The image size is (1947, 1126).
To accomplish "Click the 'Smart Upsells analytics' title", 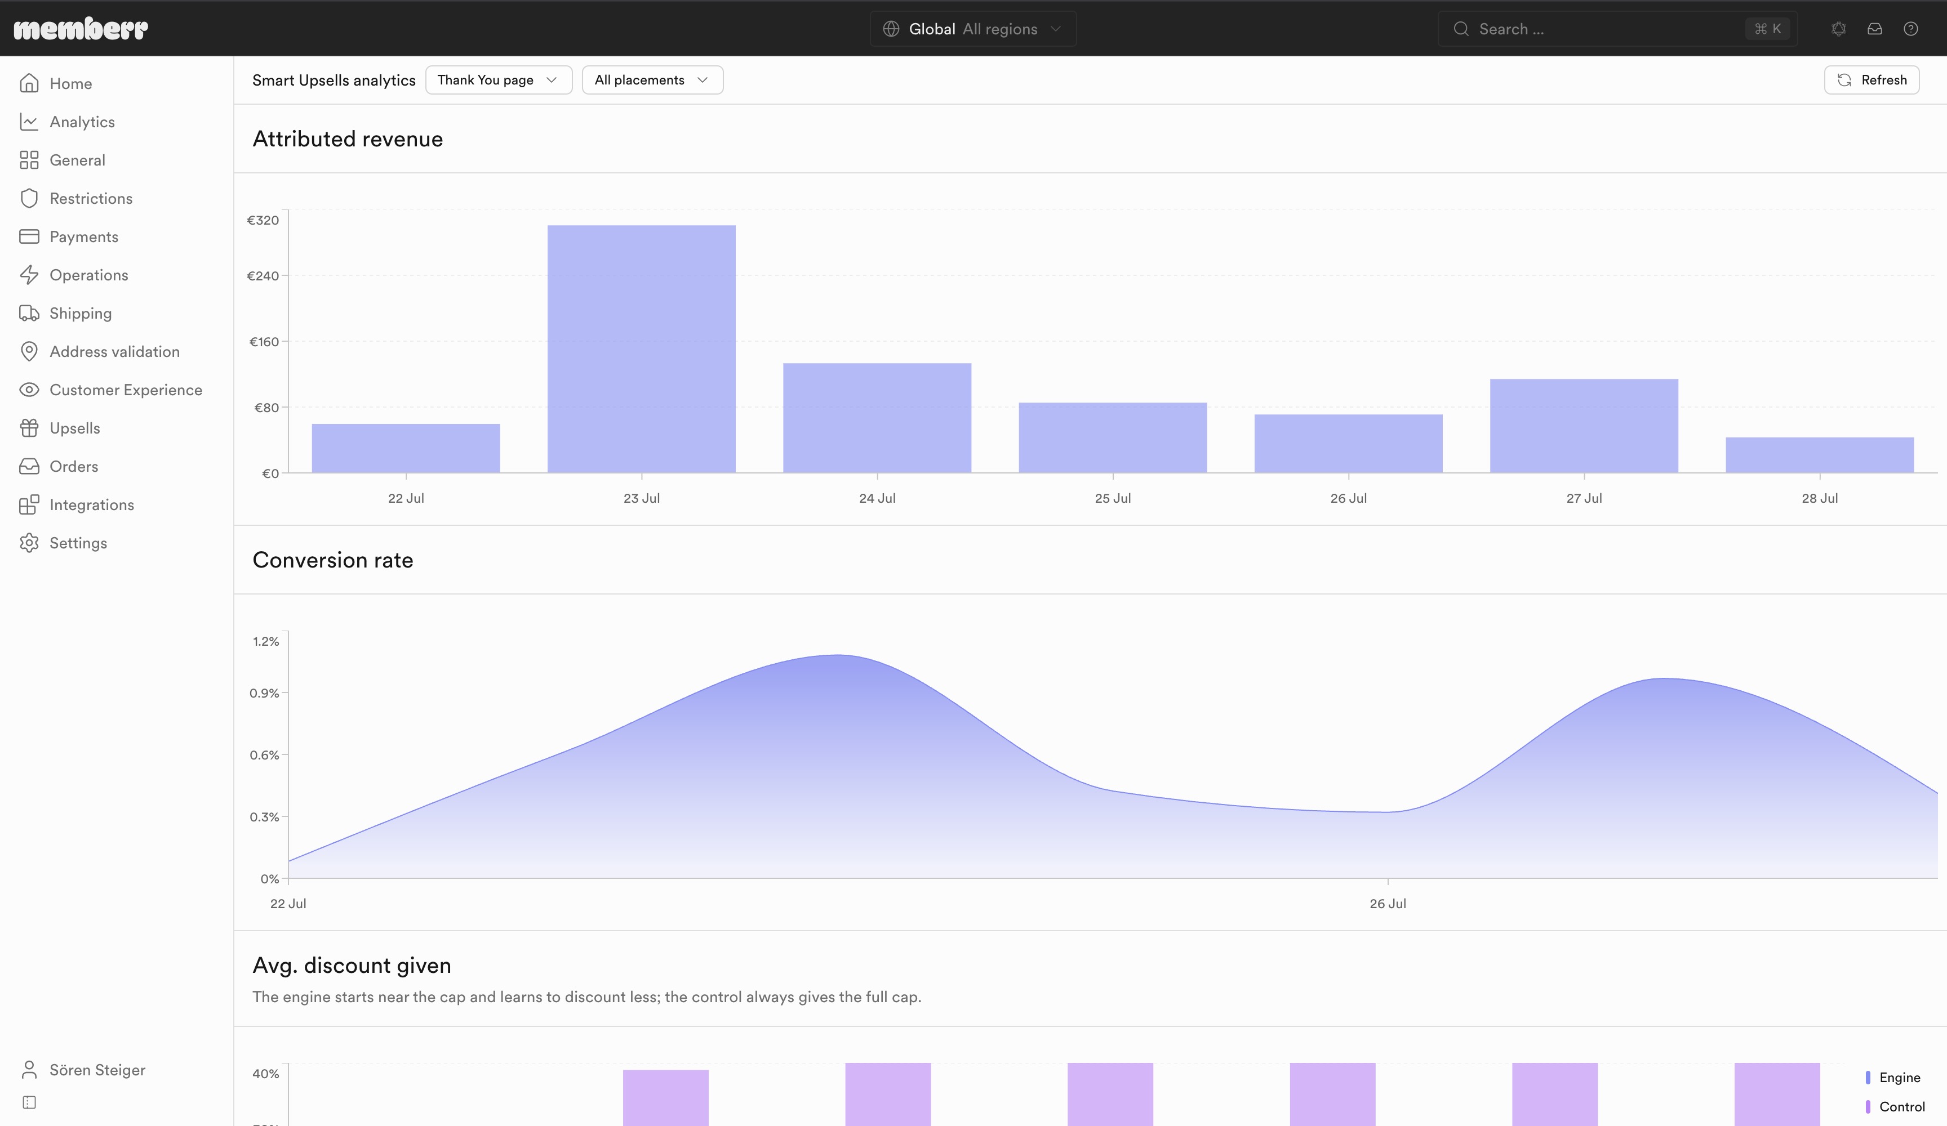I will click(334, 81).
